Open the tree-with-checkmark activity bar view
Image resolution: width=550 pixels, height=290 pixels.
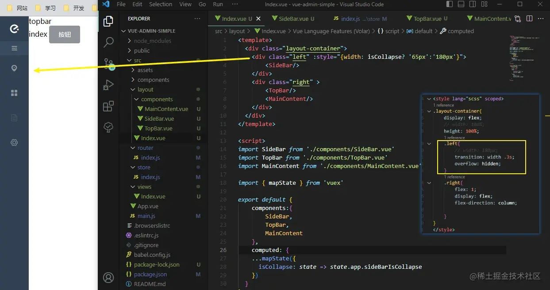(x=108, y=127)
